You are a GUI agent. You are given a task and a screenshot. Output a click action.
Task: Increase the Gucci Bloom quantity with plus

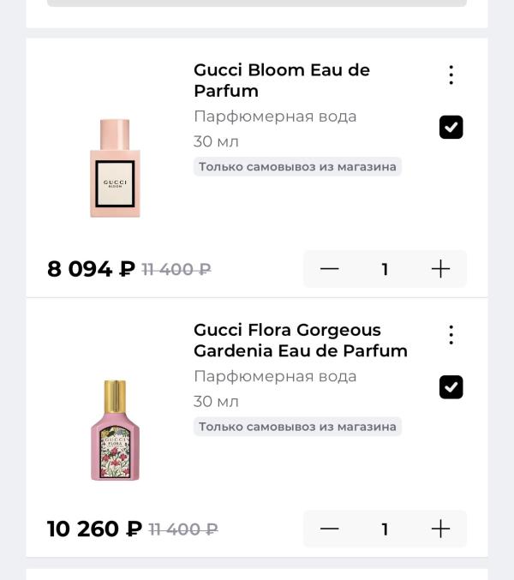440,269
